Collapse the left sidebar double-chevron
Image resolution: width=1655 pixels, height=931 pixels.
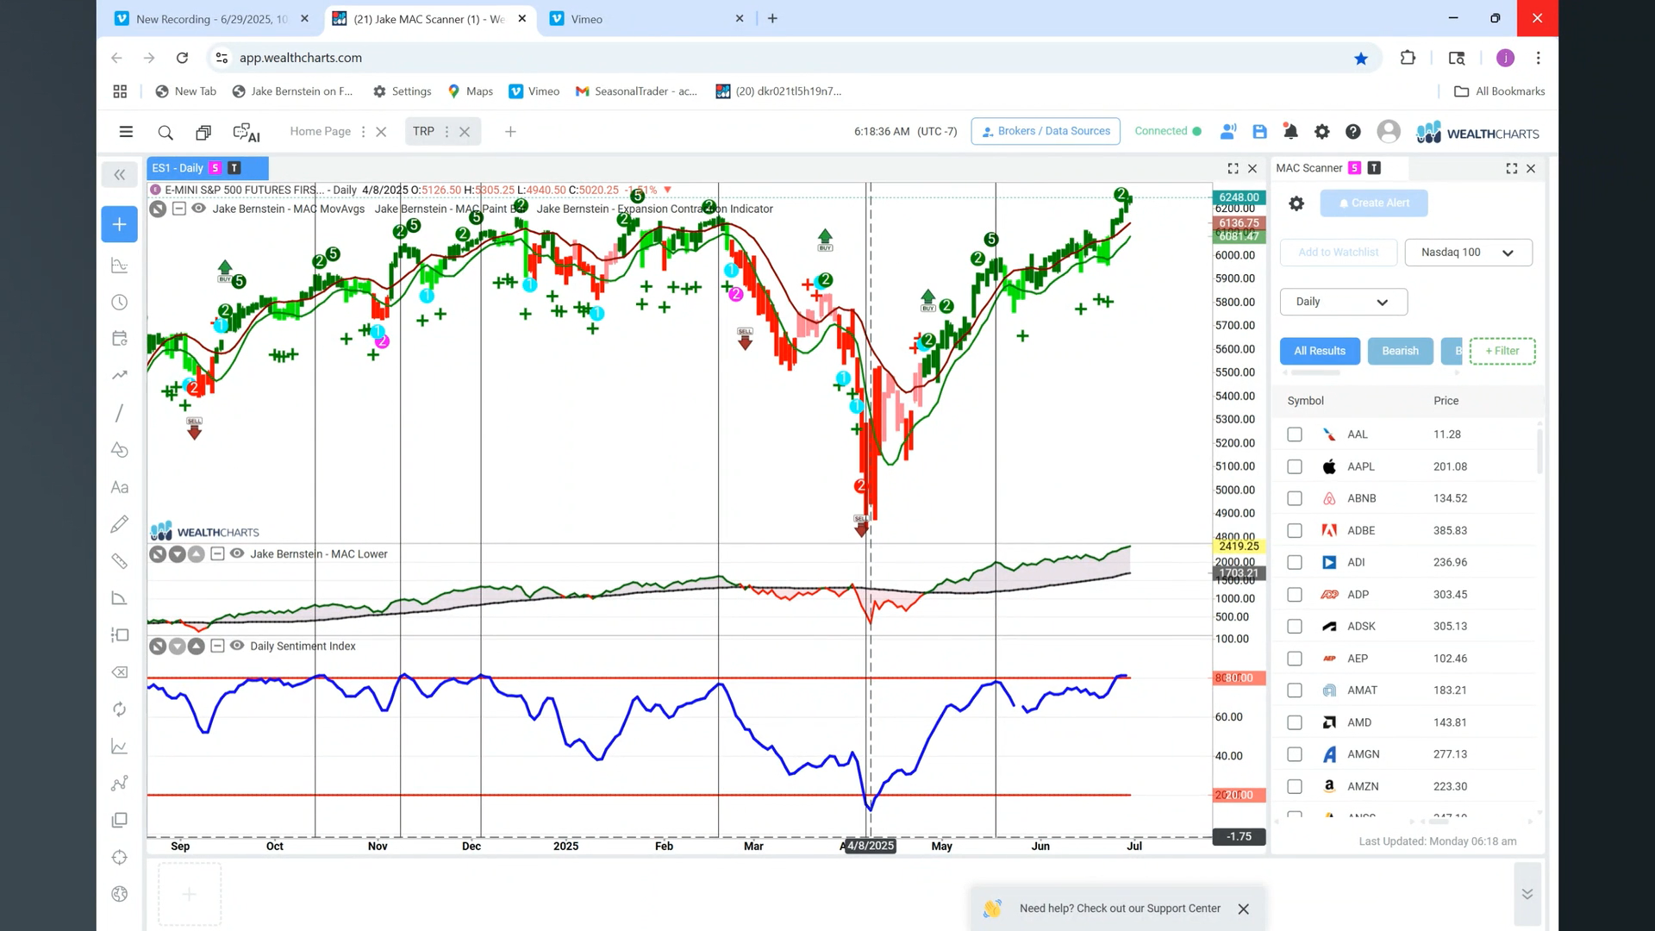(119, 175)
